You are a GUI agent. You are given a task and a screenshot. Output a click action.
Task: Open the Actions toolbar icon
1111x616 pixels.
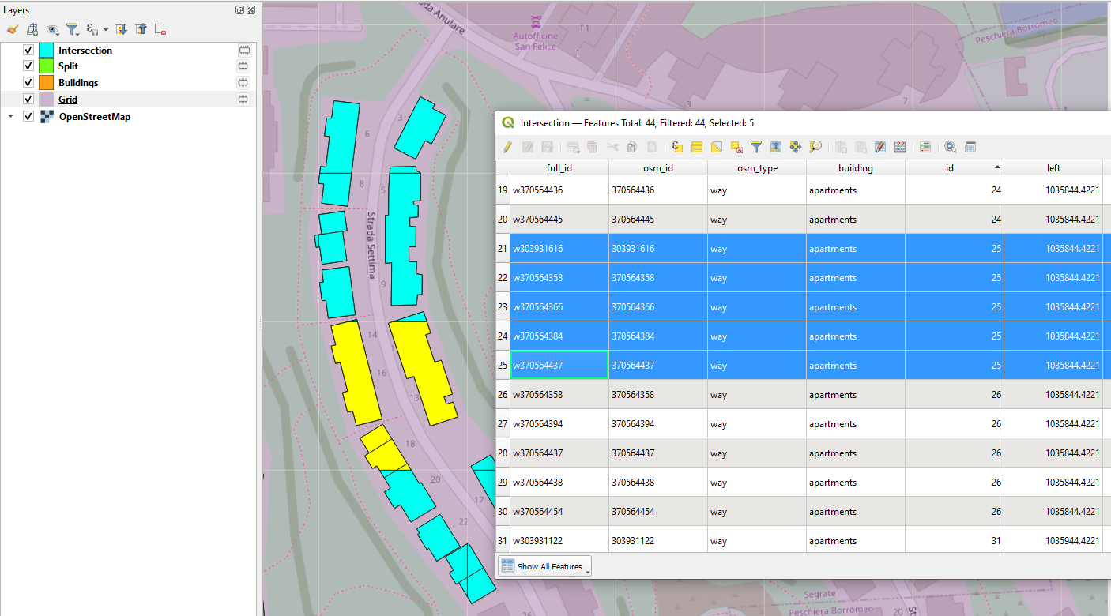click(951, 147)
